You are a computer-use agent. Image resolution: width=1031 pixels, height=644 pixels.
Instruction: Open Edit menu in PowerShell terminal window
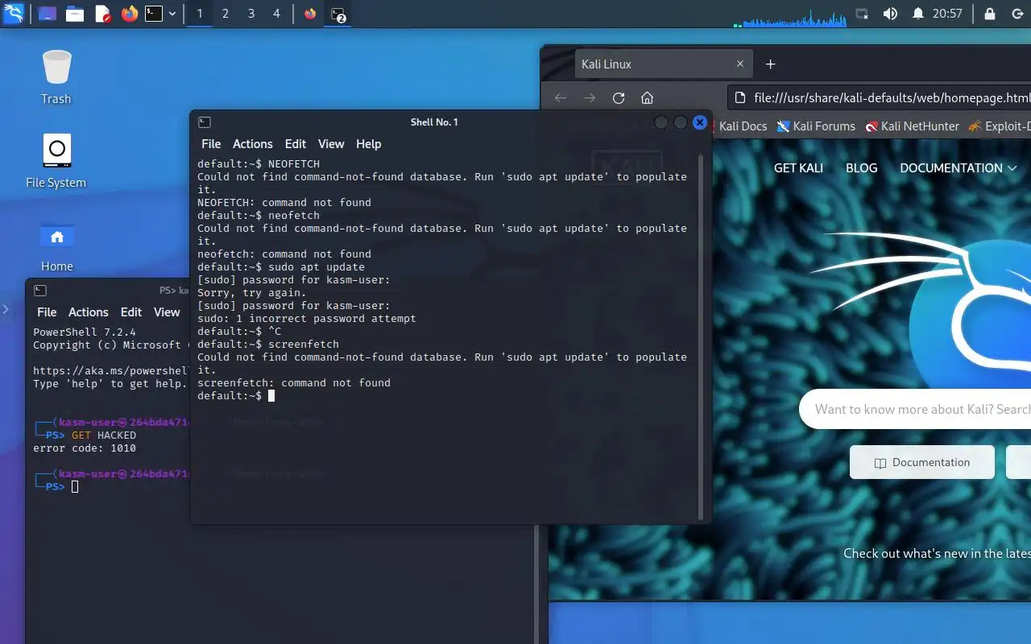coord(131,312)
